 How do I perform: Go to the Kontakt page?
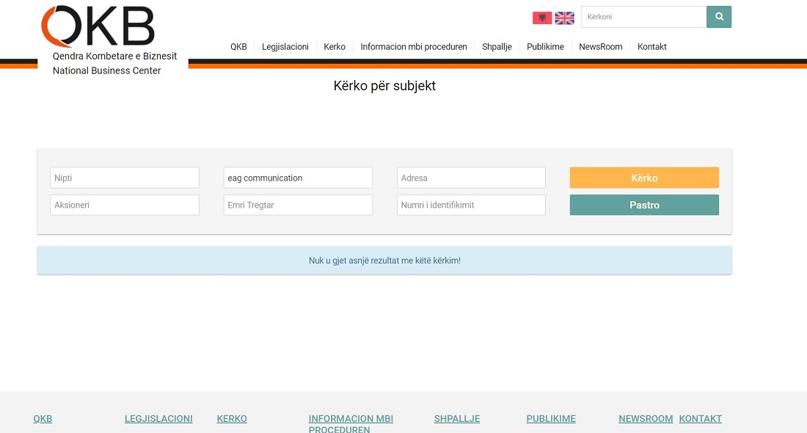(652, 47)
